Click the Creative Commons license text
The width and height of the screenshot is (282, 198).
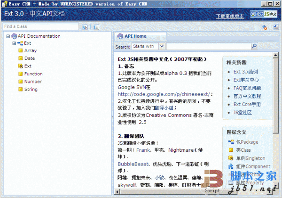169,115
